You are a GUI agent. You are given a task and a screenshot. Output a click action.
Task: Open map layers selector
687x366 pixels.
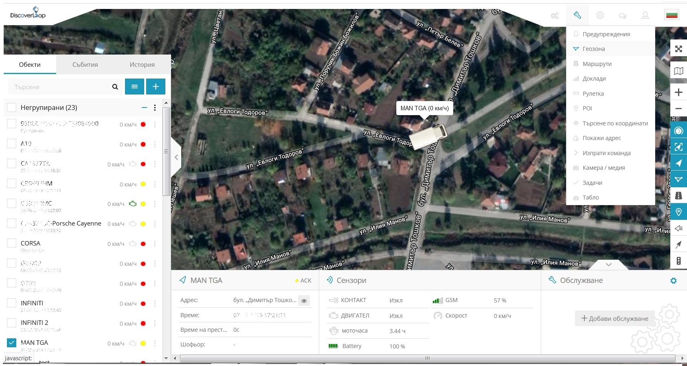pos(678,71)
